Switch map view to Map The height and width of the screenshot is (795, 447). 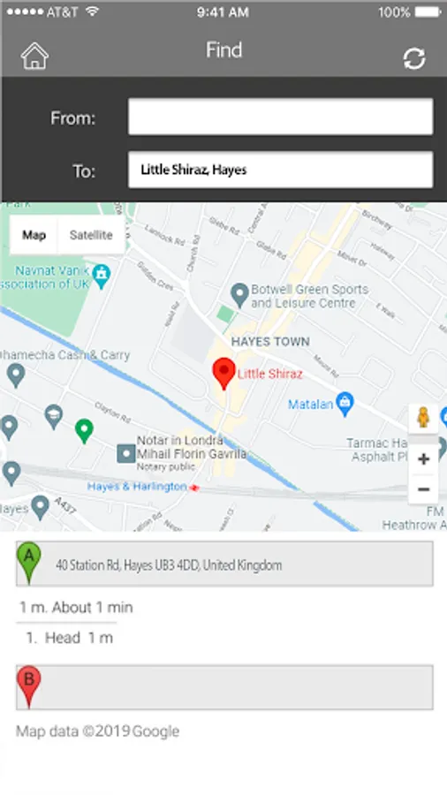34,235
